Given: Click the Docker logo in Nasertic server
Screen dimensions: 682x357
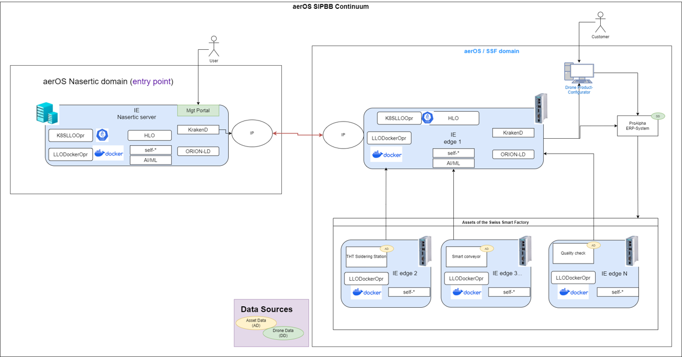Looking at the screenshot, I should click(x=109, y=154).
